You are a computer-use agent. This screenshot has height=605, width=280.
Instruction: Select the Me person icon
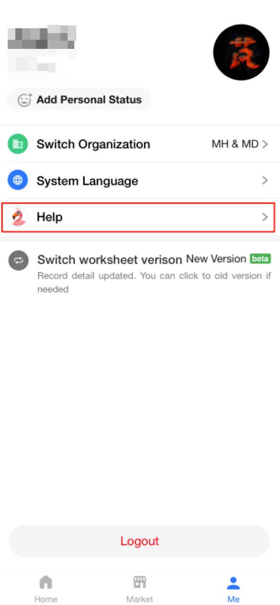233,583
